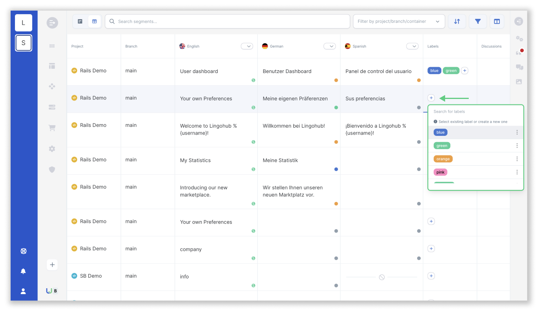Click the blue tag on User dashboard row
This screenshot has width=538, height=311.
434,71
